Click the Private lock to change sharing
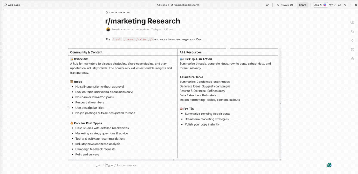Image resolution: width=358 pixels, height=174 pixels. [285, 5]
